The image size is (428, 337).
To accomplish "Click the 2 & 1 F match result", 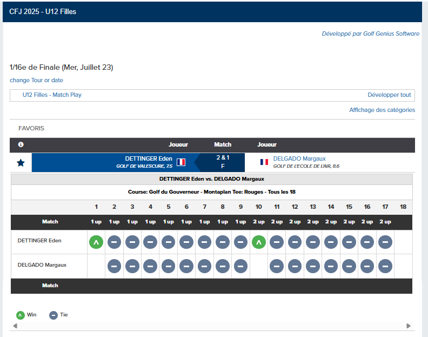I will tap(223, 162).
